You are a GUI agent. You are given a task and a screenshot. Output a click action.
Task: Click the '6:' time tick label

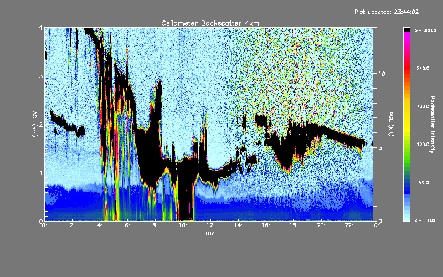tap(127, 225)
